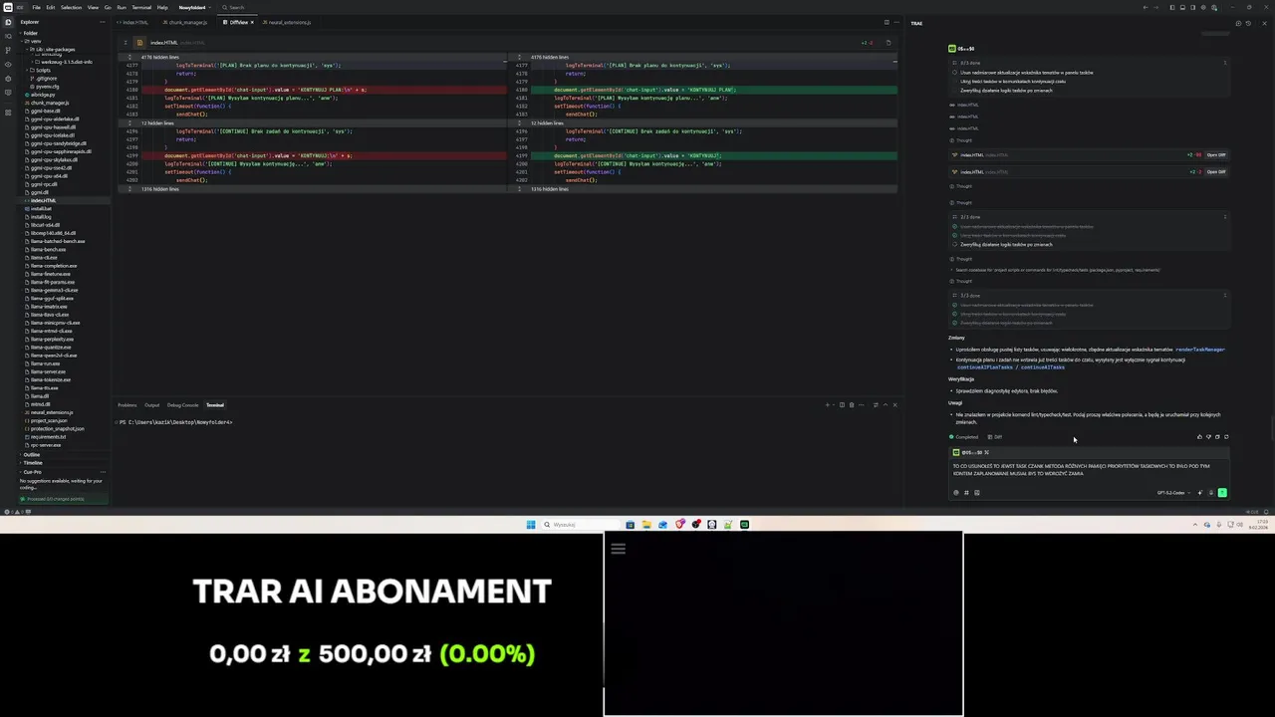
Task: Click the Diff button beside Completed
Action: pos(996,437)
